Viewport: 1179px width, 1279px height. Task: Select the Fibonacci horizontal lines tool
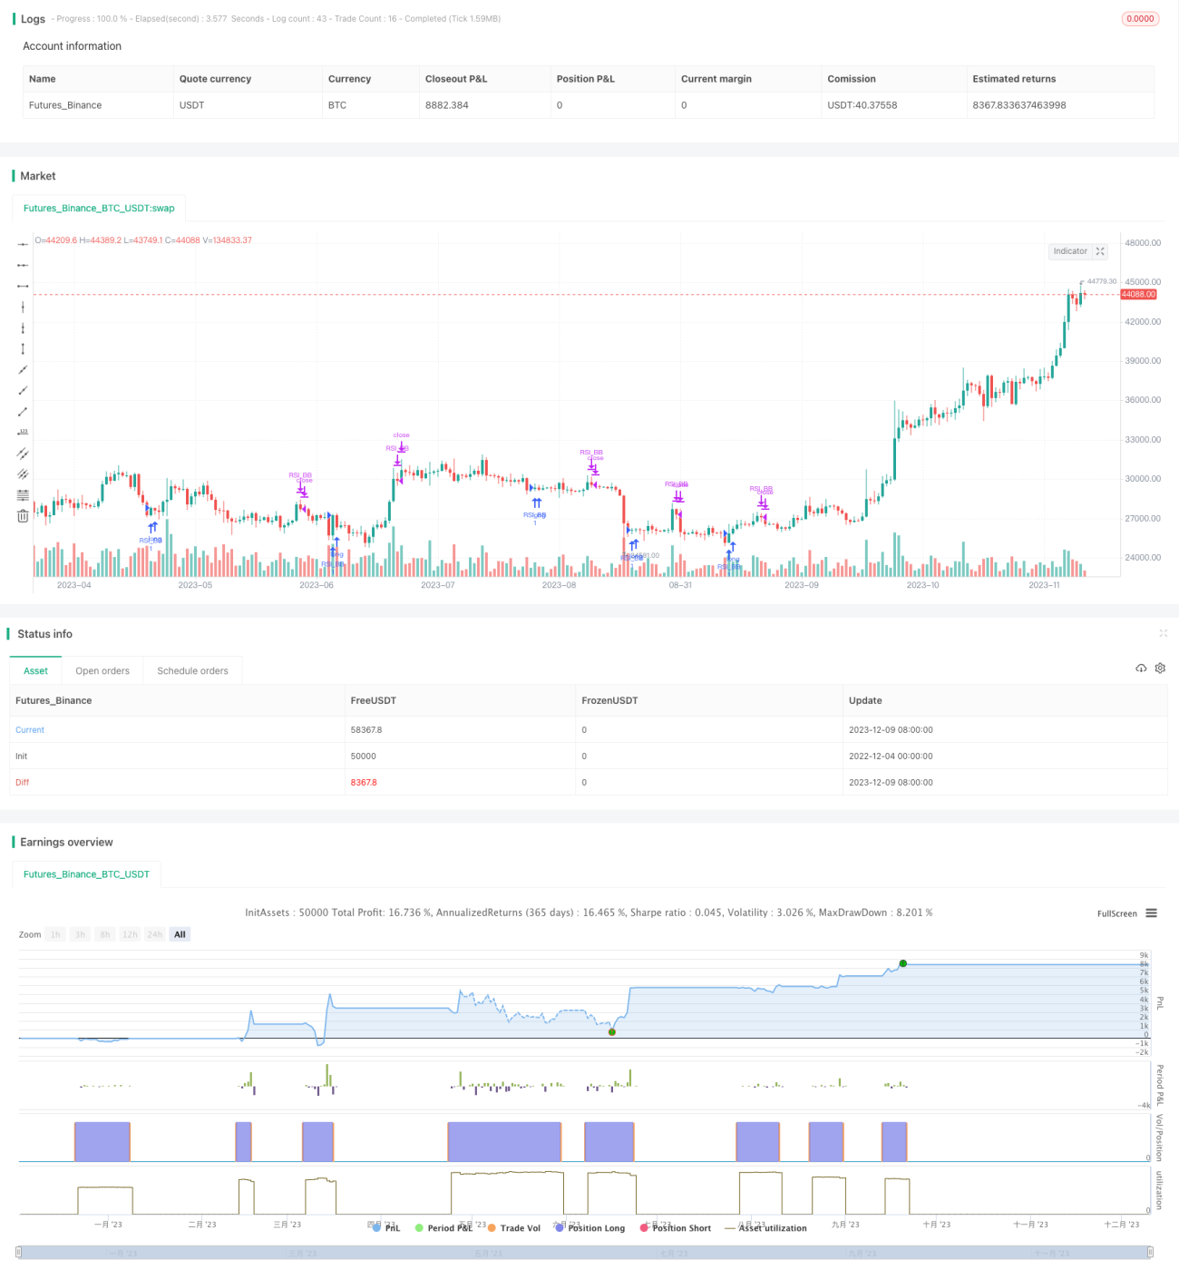(x=23, y=495)
